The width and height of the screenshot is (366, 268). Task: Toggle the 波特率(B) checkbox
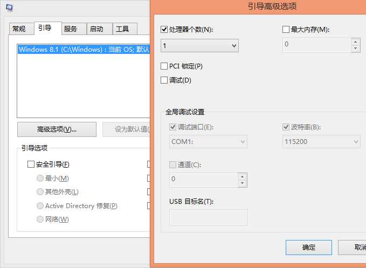286,127
